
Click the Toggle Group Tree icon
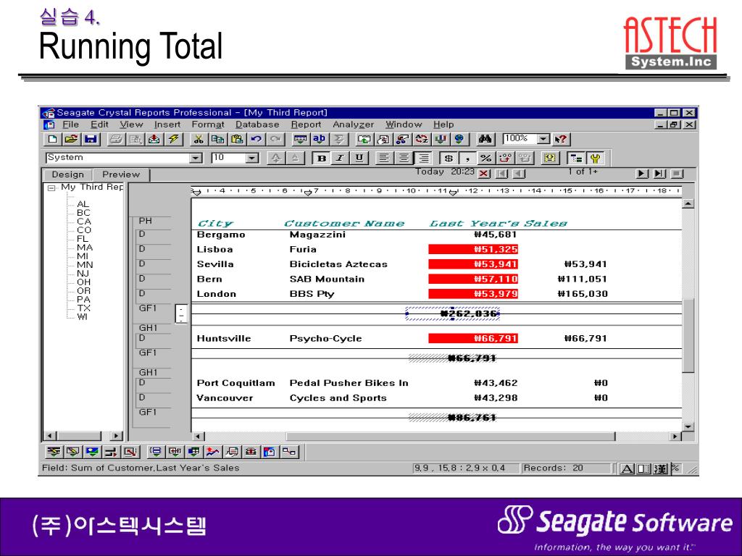576,159
